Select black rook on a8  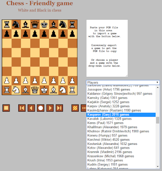7,24
